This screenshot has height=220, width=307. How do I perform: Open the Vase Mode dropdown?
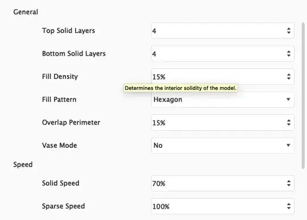coord(223,146)
